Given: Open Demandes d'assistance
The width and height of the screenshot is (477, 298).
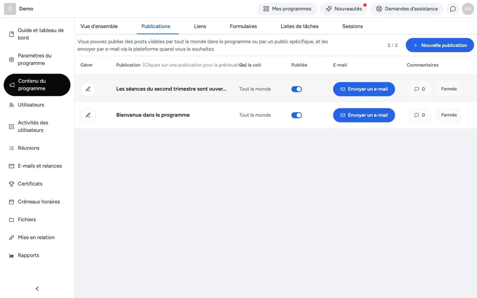Looking at the screenshot, I should click(407, 9).
